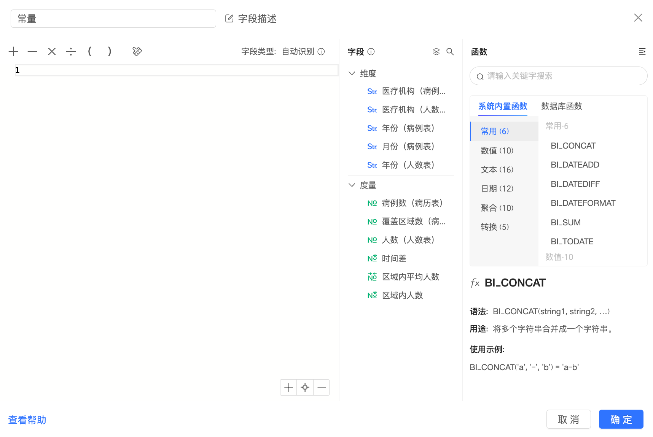The width and height of the screenshot is (653, 437).
Task: Switch to the 数据库函数 tab
Action: tap(562, 106)
